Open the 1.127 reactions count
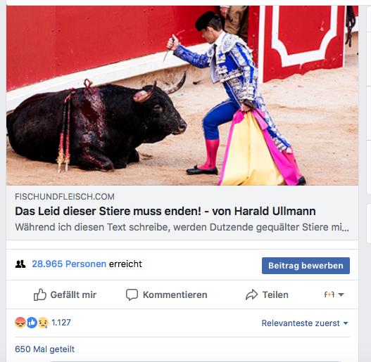Image resolution: width=371 pixels, height=362 pixels. point(61,323)
